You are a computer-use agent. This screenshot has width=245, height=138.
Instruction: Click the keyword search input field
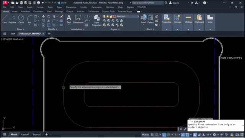[148, 3]
